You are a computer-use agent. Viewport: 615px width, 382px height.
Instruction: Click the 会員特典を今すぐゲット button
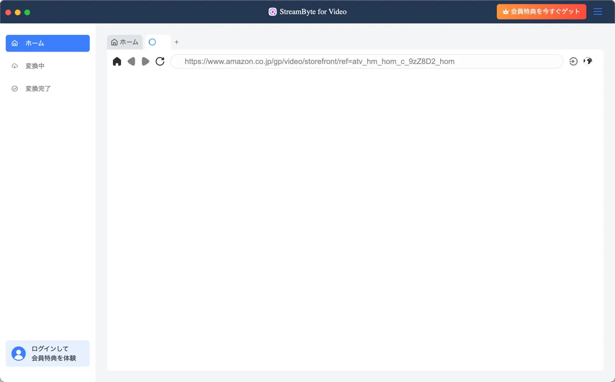[541, 12]
